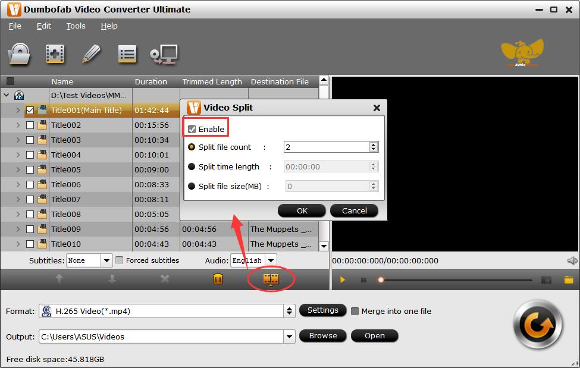Click the trash Delete icon
This screenshot has height=368, width=580.
218,279
